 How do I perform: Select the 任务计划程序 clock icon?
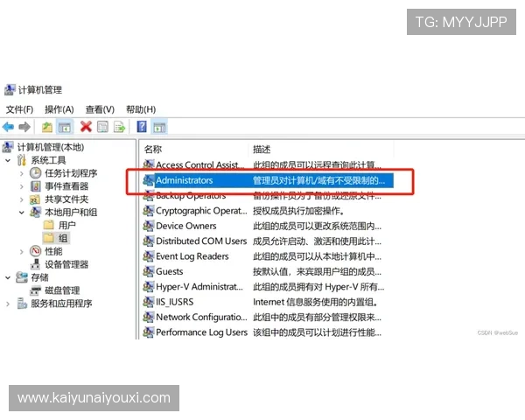[x=36, y=173]
